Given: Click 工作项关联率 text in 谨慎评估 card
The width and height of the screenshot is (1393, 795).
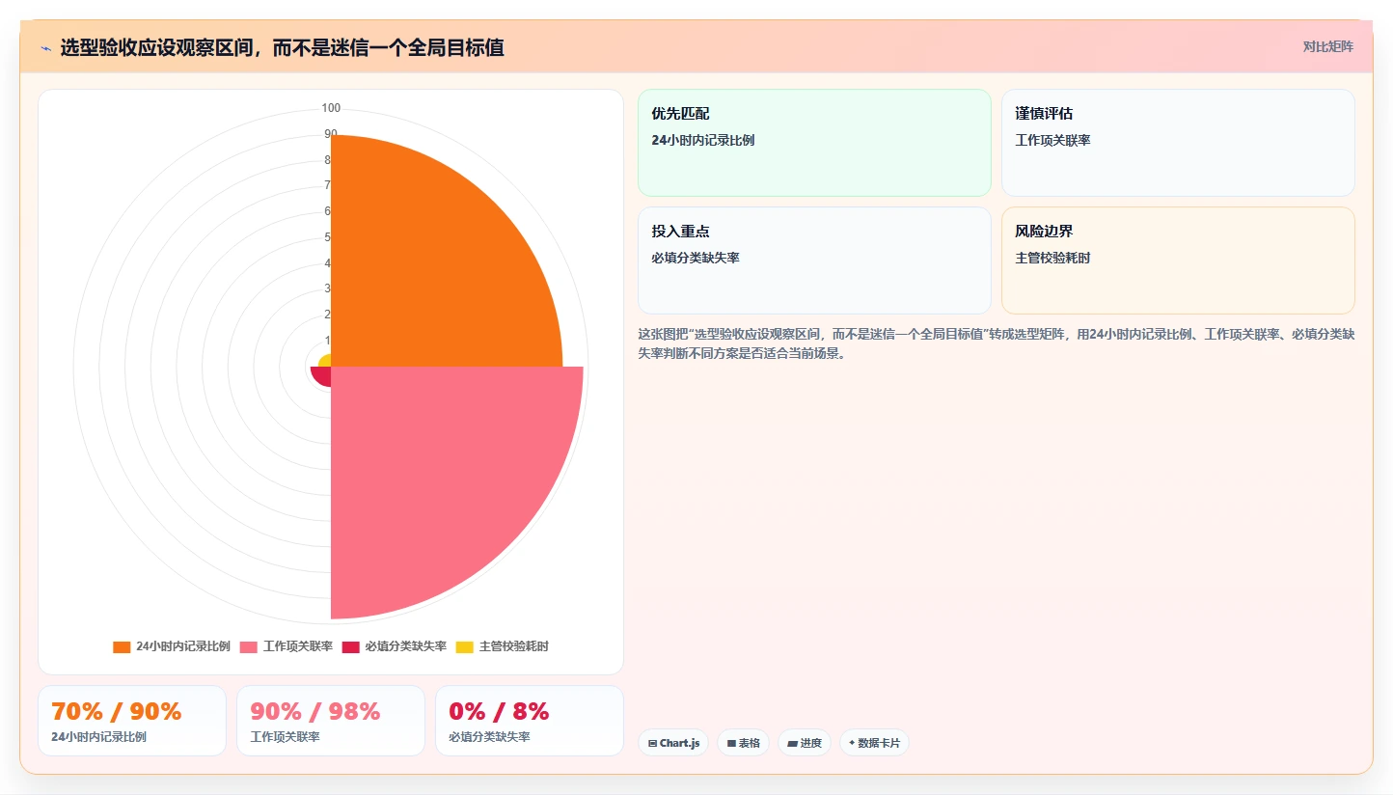Looking at the screenshot, I should tap(1052, 141).
